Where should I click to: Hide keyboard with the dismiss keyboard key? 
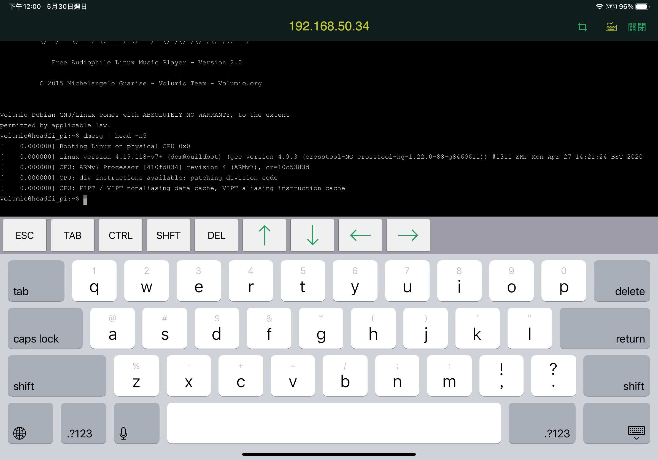click(x=617, y=423)
